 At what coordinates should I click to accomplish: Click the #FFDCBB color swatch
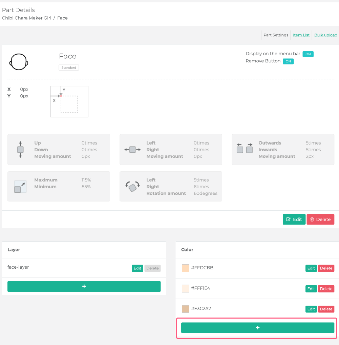(186, 268)
